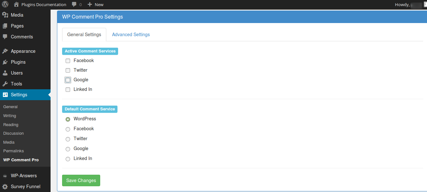Screen dimensions: 427x192
Task: Select the Appearance paintbrush icon
Action: (x=5, y=51)
